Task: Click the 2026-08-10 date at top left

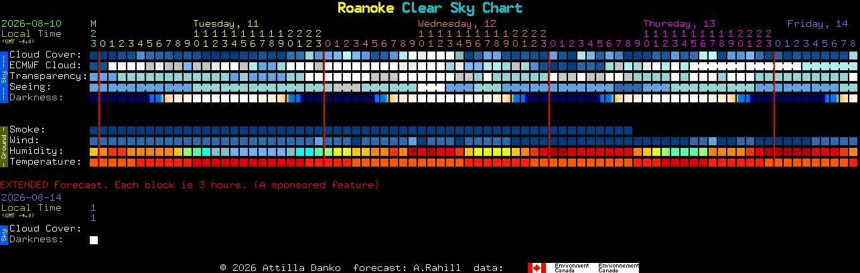Action: (31, 23)
